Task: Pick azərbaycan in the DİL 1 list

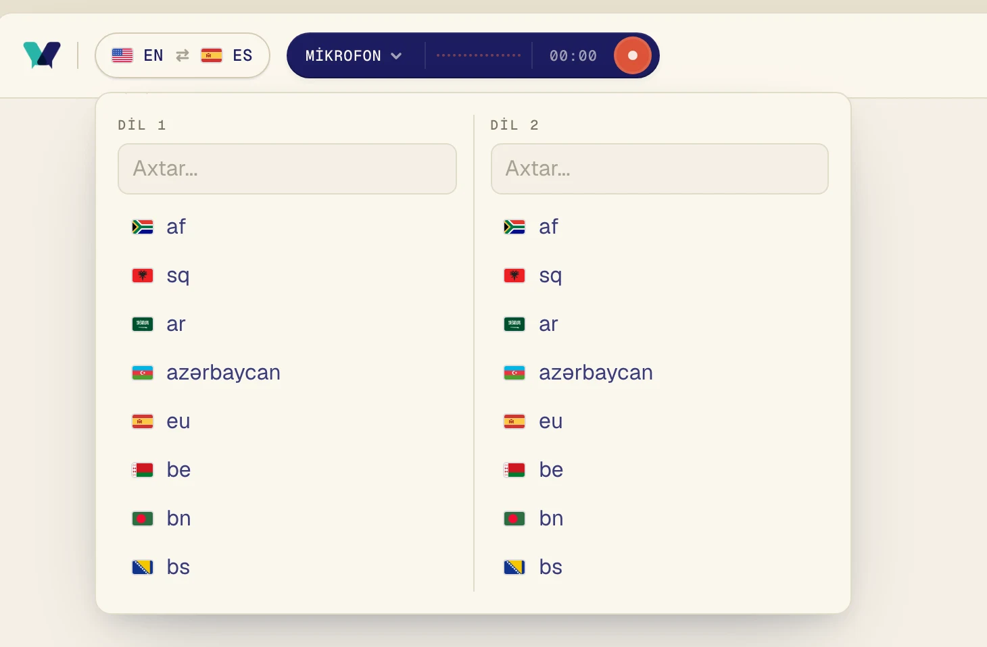Action: [x=287, y=373]
